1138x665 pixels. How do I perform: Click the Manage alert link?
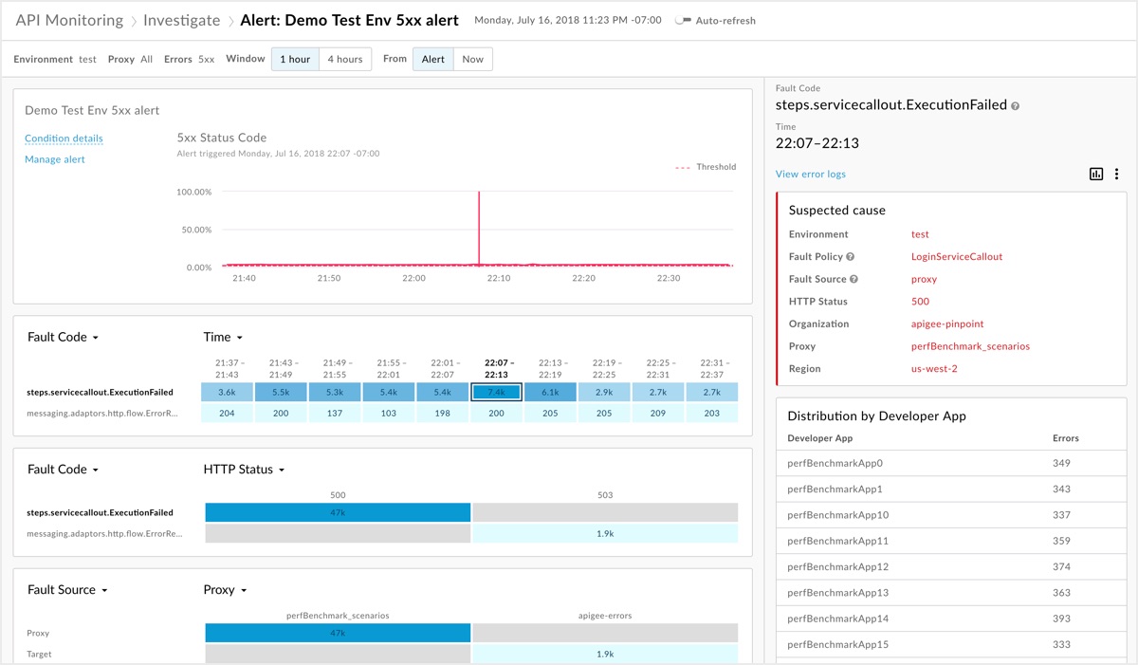pos(55,159)
